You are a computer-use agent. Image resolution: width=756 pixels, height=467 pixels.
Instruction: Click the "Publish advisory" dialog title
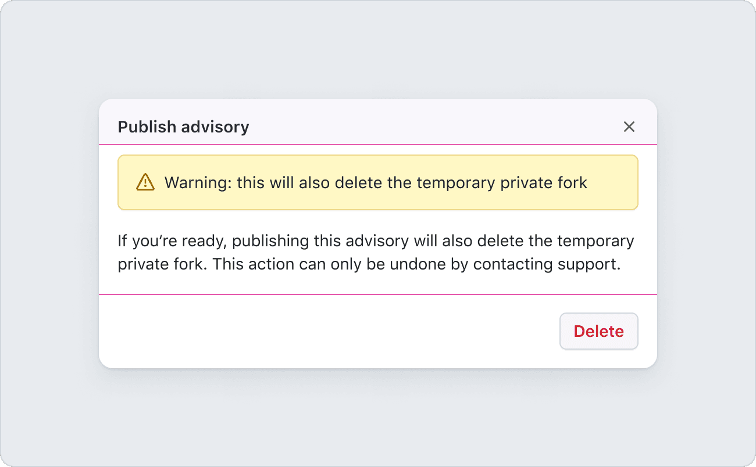point(184,127)
